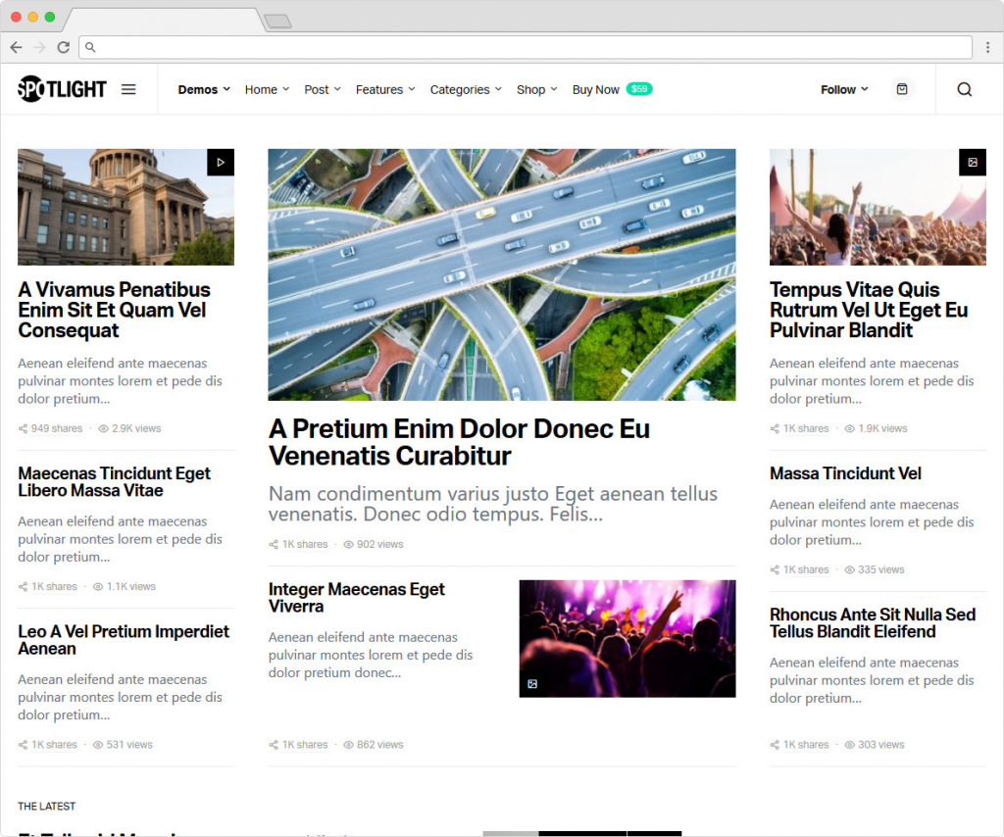Click Buy Now $59 link
This screenshot has height=837, width=1004.
point(612,89)
